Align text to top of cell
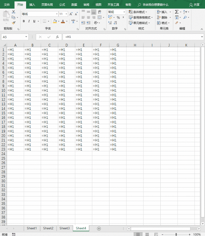This screenshot has height=236, width=205. tap(83, 12)
